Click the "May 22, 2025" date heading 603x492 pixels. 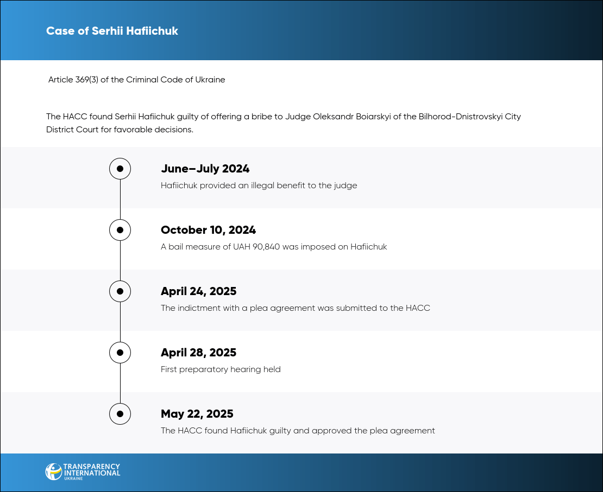197,414
